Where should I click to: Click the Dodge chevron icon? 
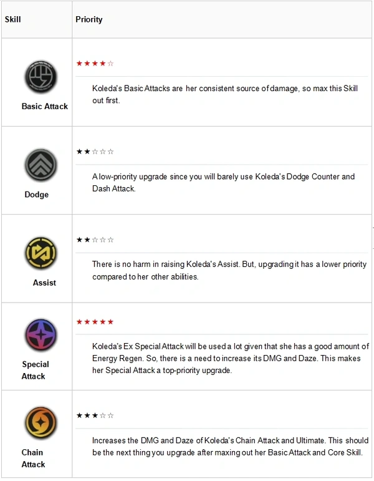tap(41, 165)
